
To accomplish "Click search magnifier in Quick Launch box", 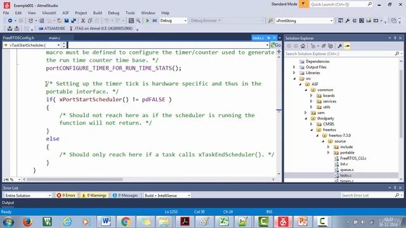I will click(370, 4).
